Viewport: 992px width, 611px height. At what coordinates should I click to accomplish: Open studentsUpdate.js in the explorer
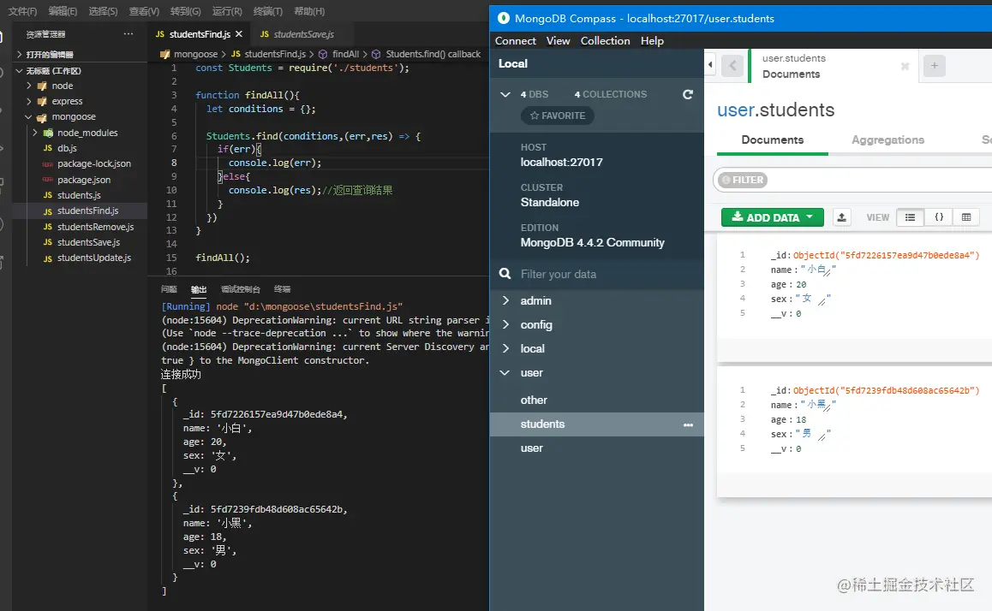click(94, 258)
